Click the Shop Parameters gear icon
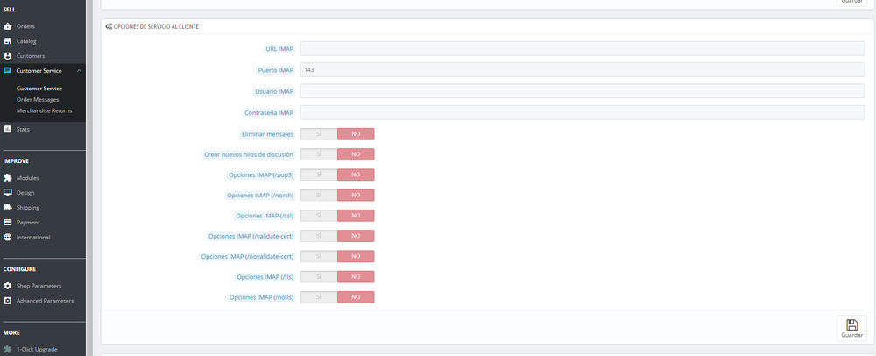 tap(7, 286)
